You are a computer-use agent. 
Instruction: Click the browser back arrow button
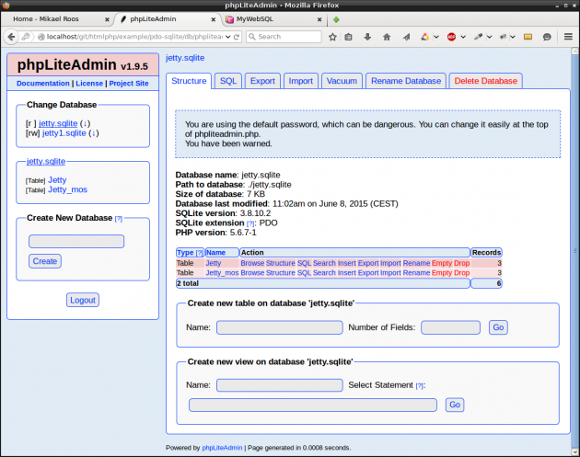click(11, 37)
